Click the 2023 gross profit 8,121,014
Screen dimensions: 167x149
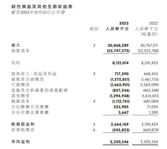point(119,63)
